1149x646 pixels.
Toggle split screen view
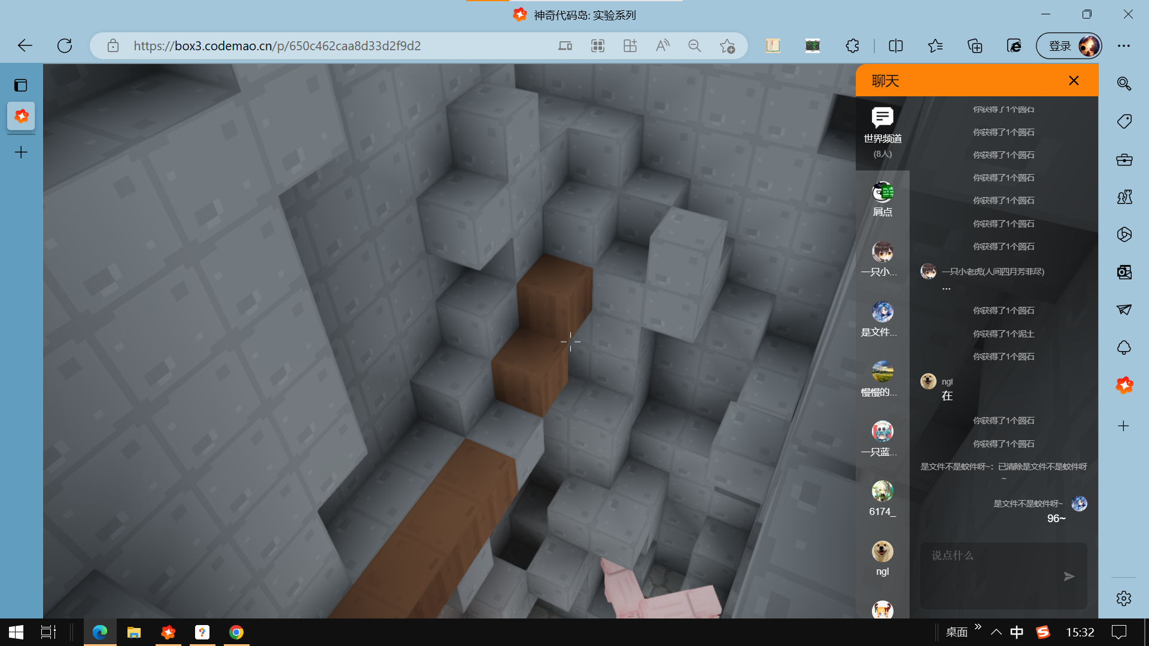click(896, 45)
